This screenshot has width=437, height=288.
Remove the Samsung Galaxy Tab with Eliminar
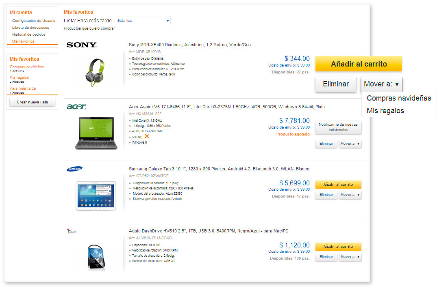click(326, 195)
